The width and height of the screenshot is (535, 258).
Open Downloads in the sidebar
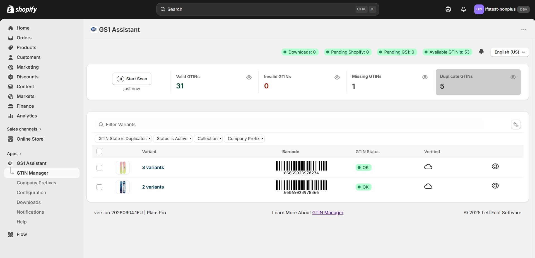click(29, 202)
